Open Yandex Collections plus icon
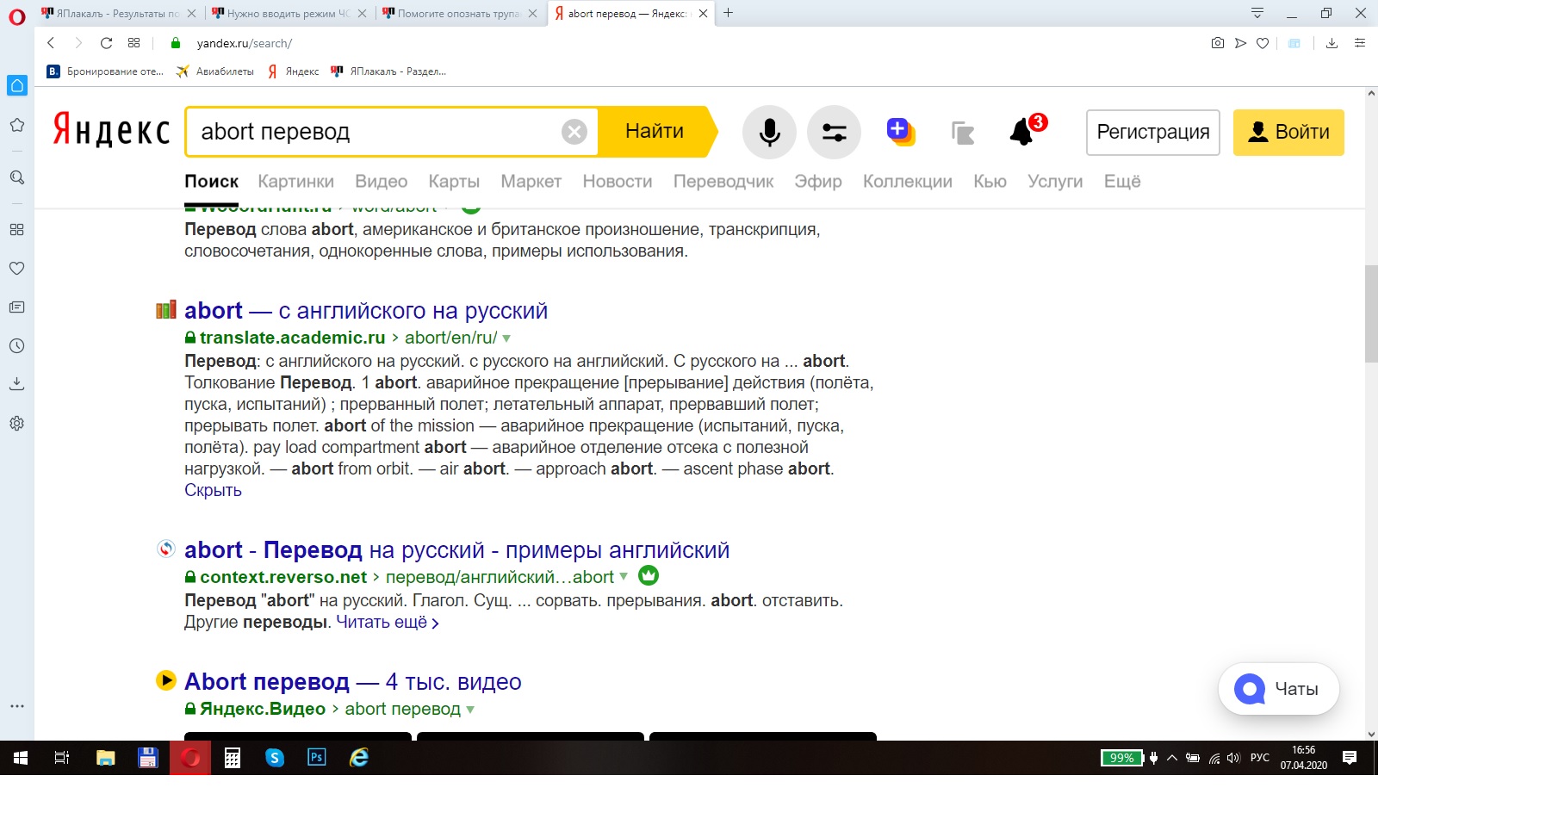 tap(900, 132)
